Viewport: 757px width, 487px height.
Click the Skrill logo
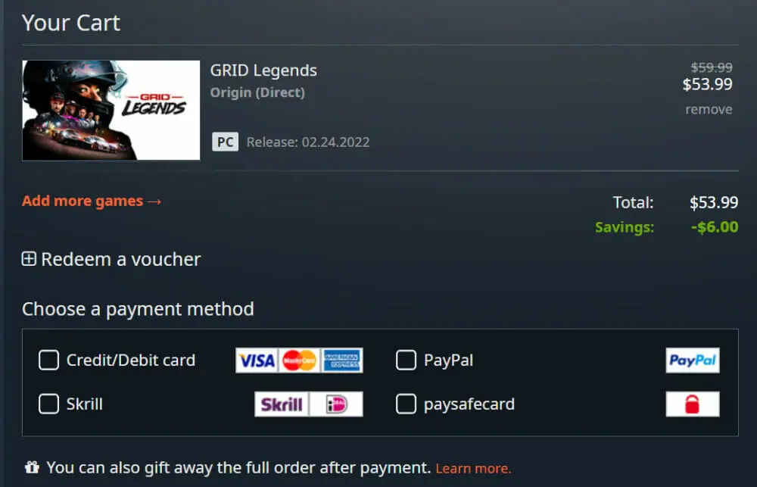[x=282, y=404]
